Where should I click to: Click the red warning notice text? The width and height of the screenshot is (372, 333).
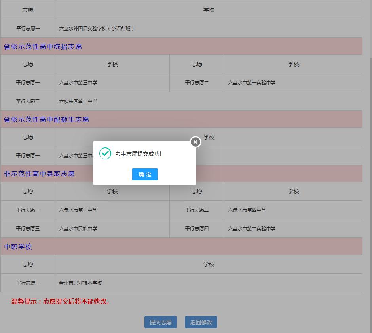[x=61, y=301]
